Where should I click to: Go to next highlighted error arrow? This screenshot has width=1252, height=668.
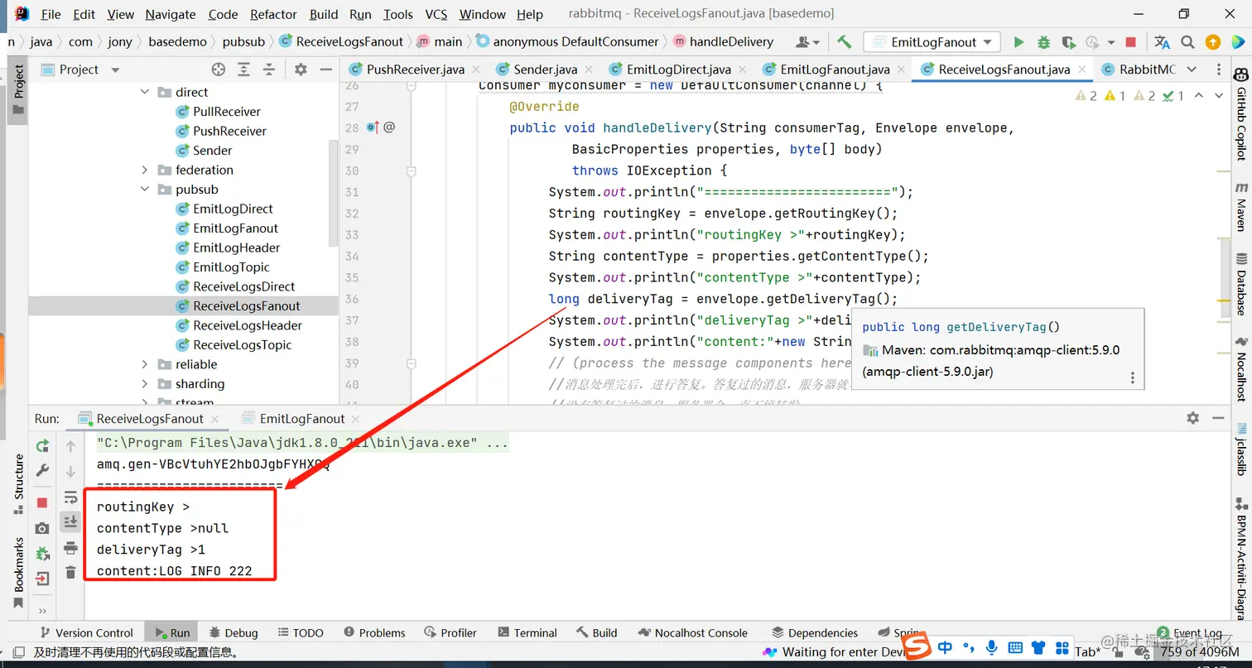coord(1218,96)
